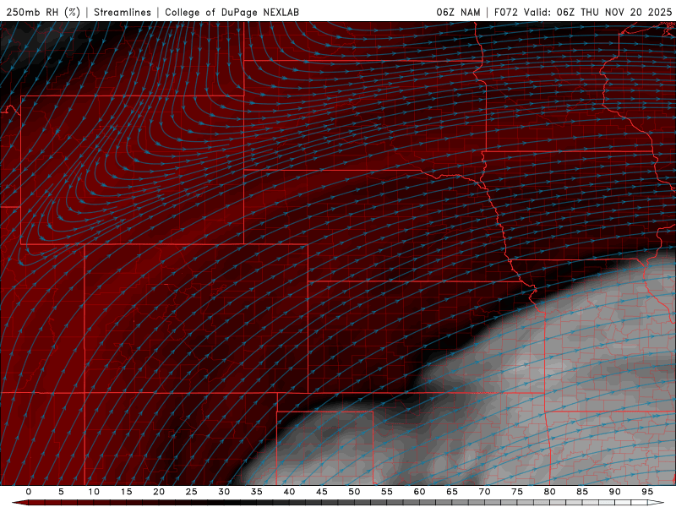Screen dimensions: 676x507
Task: Click the "55" value on color scale
Action: tap(387, 492)
